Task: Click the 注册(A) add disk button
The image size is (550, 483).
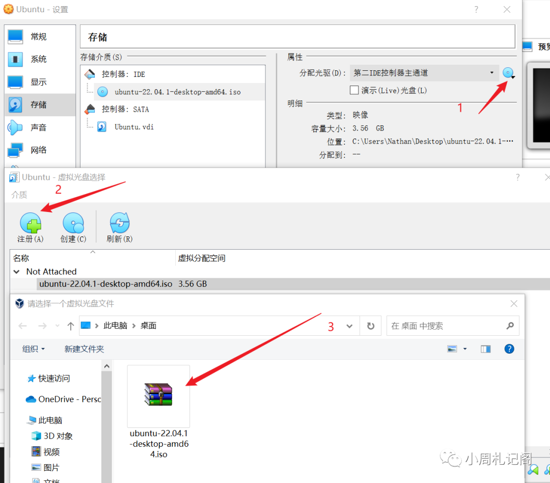Action: 31,227
